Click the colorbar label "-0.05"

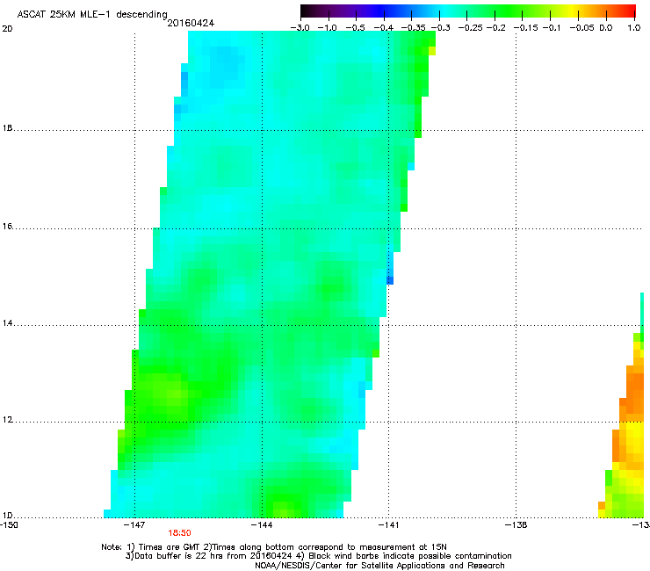pyautogui.click(x=581, y=28)
